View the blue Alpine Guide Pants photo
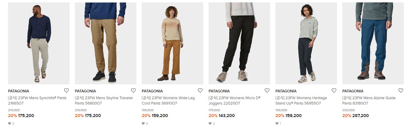405x128 pixels. point(373,43)
